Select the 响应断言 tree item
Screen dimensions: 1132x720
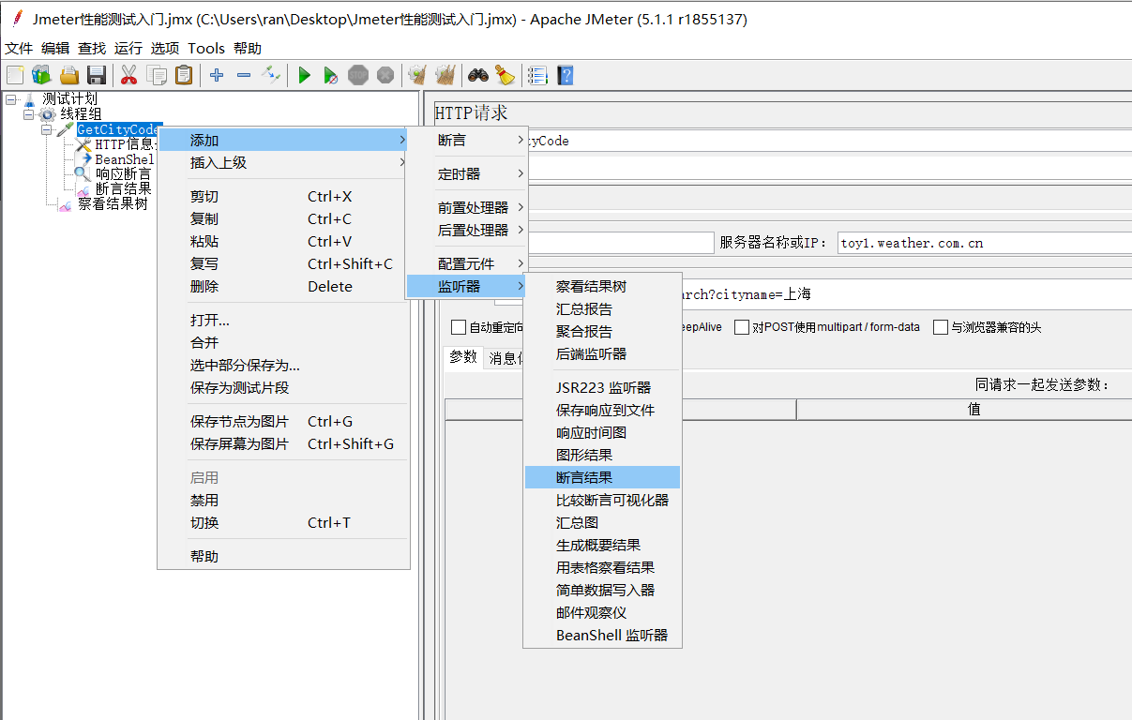click(123, 173)
